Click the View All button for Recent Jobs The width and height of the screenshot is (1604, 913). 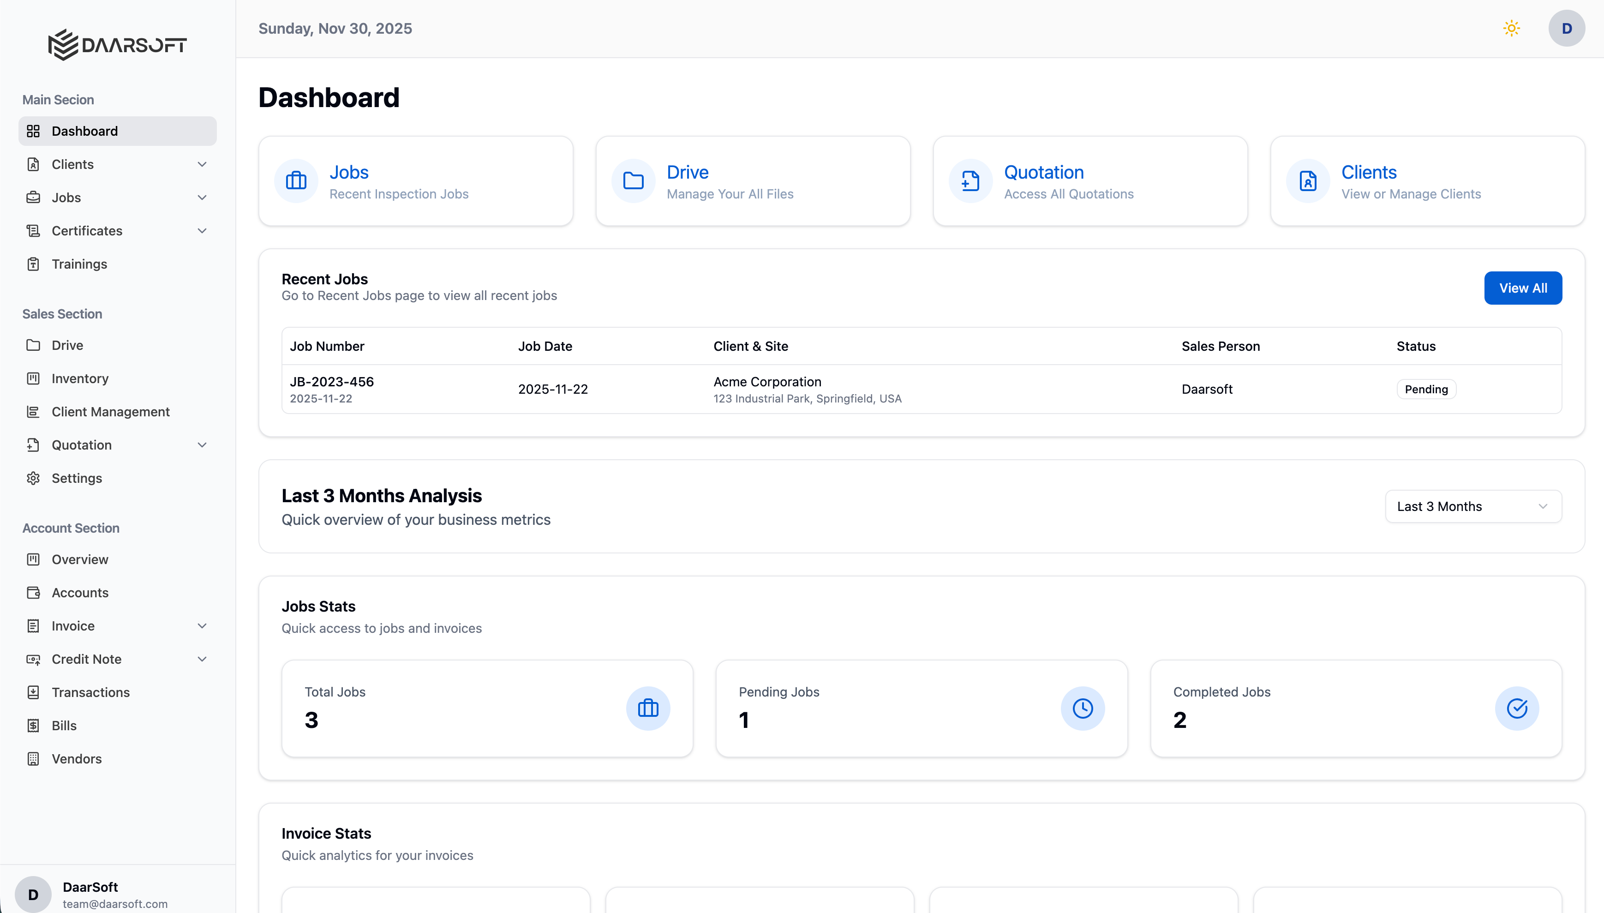pos(1522,288)
